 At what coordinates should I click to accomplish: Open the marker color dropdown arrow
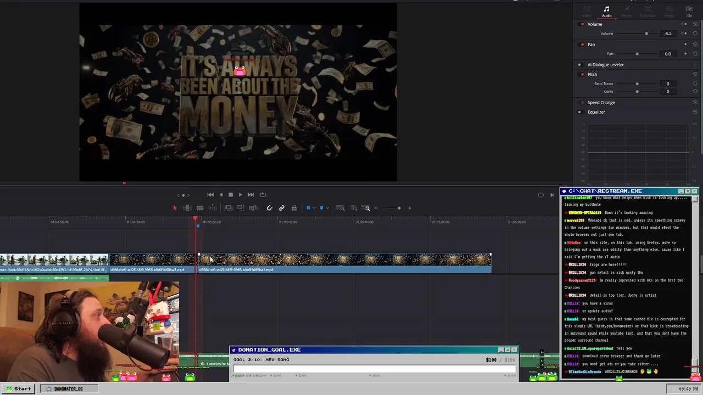pyautogui.click(x=327, y=208)
